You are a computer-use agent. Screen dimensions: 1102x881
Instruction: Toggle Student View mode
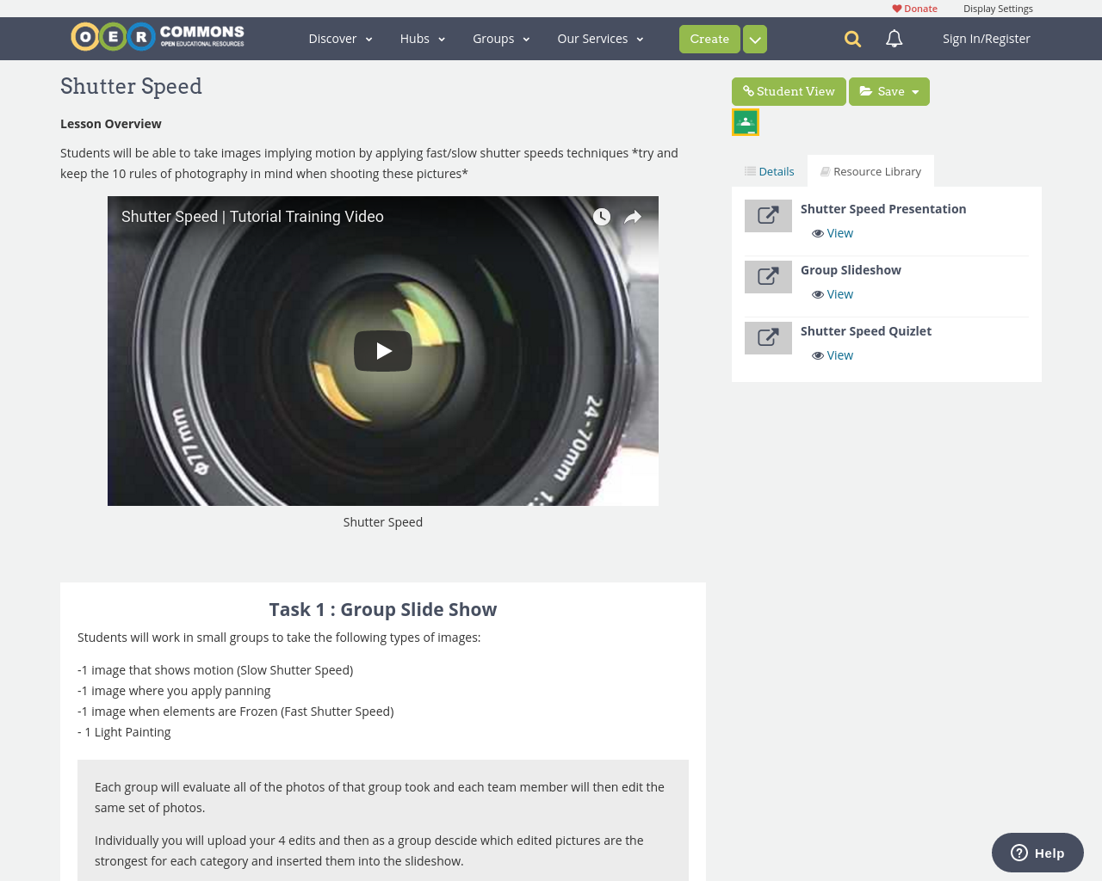point(789,89)
